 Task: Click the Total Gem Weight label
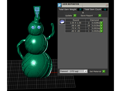(x=68, y=9)
